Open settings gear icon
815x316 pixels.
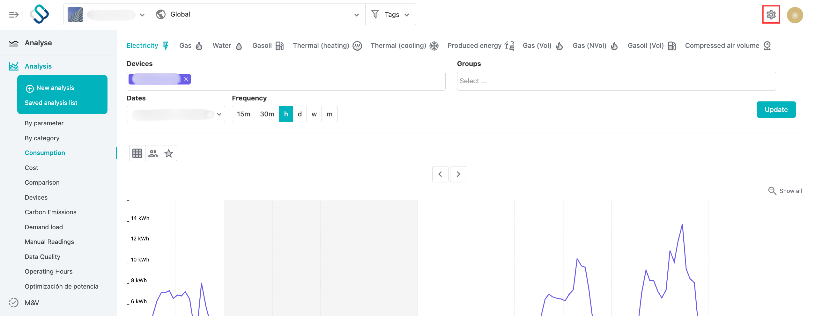pos(771,15)
